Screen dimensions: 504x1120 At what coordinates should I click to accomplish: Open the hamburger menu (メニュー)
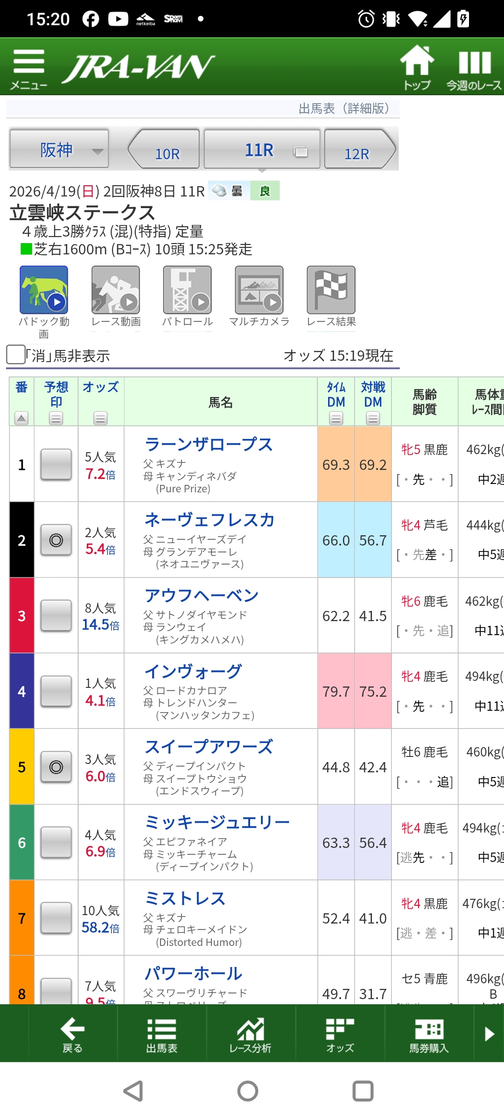tap(28, 68)
